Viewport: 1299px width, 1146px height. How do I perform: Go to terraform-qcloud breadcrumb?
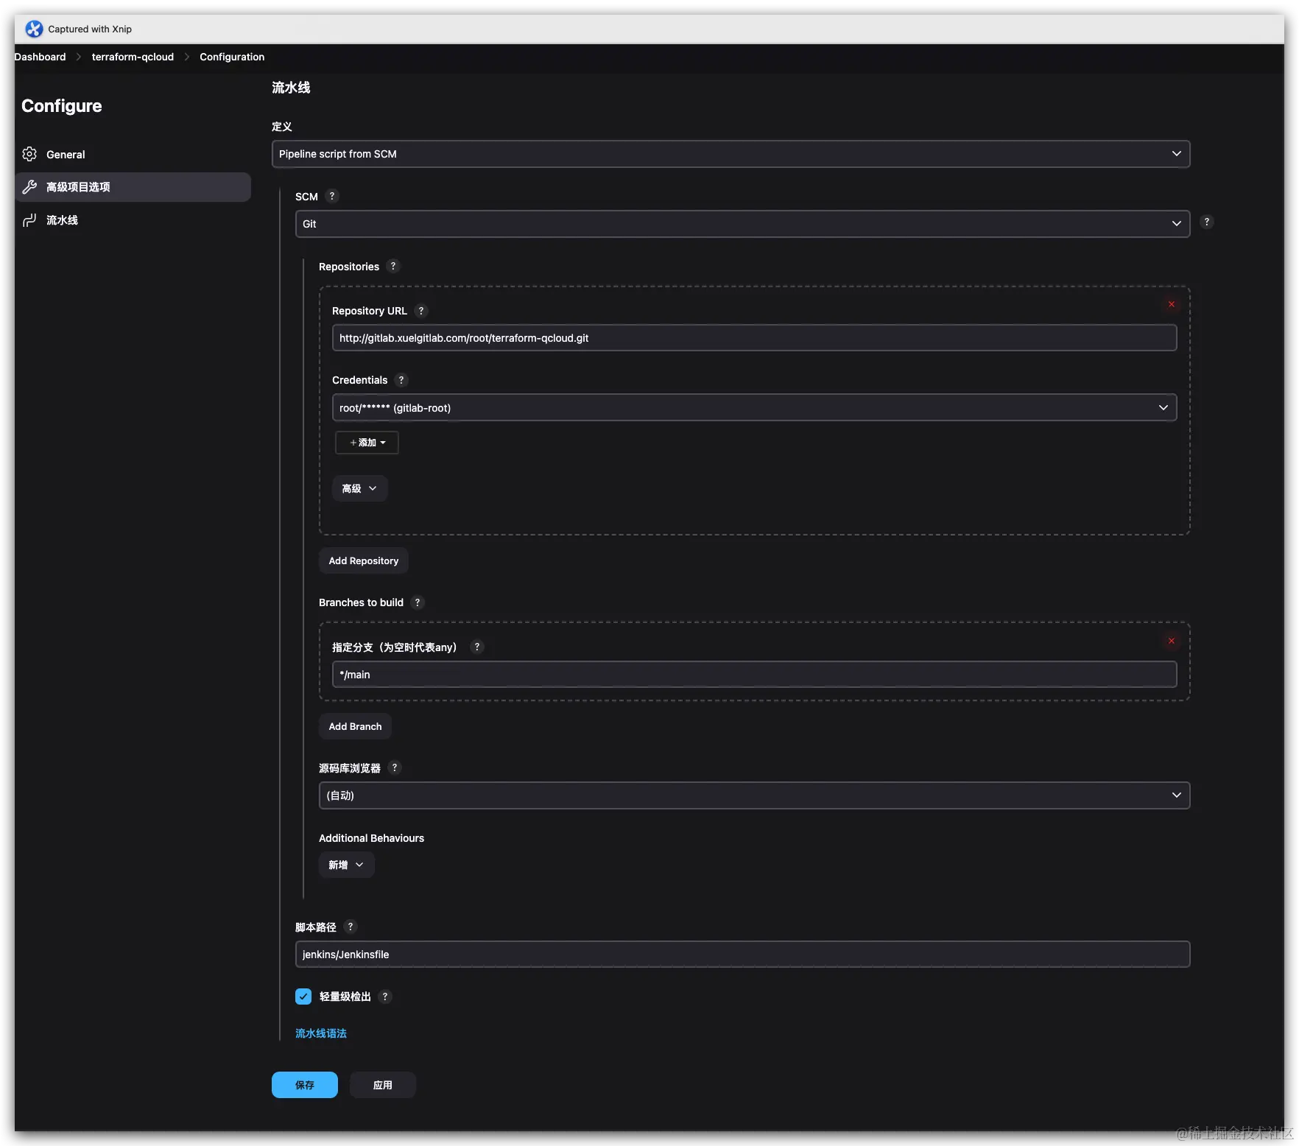(133, 57)
